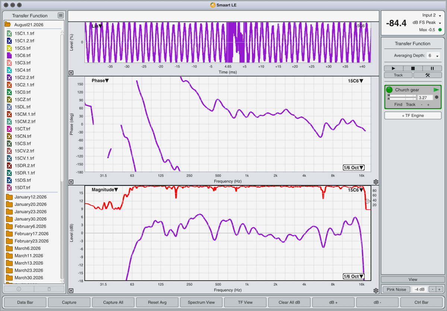The height and width of the screenshot is (311, 447).
Task: Click the trash icon below the file list
Action: point(49,289)
